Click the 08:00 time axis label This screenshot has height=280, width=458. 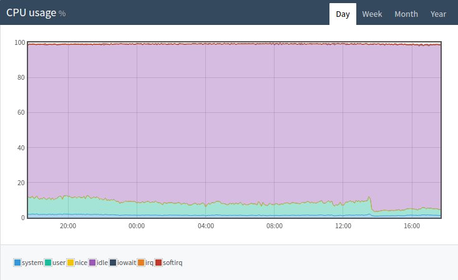tap(275, 226)
